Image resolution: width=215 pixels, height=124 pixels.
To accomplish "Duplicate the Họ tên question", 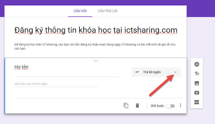I will [x=126, y=105].
